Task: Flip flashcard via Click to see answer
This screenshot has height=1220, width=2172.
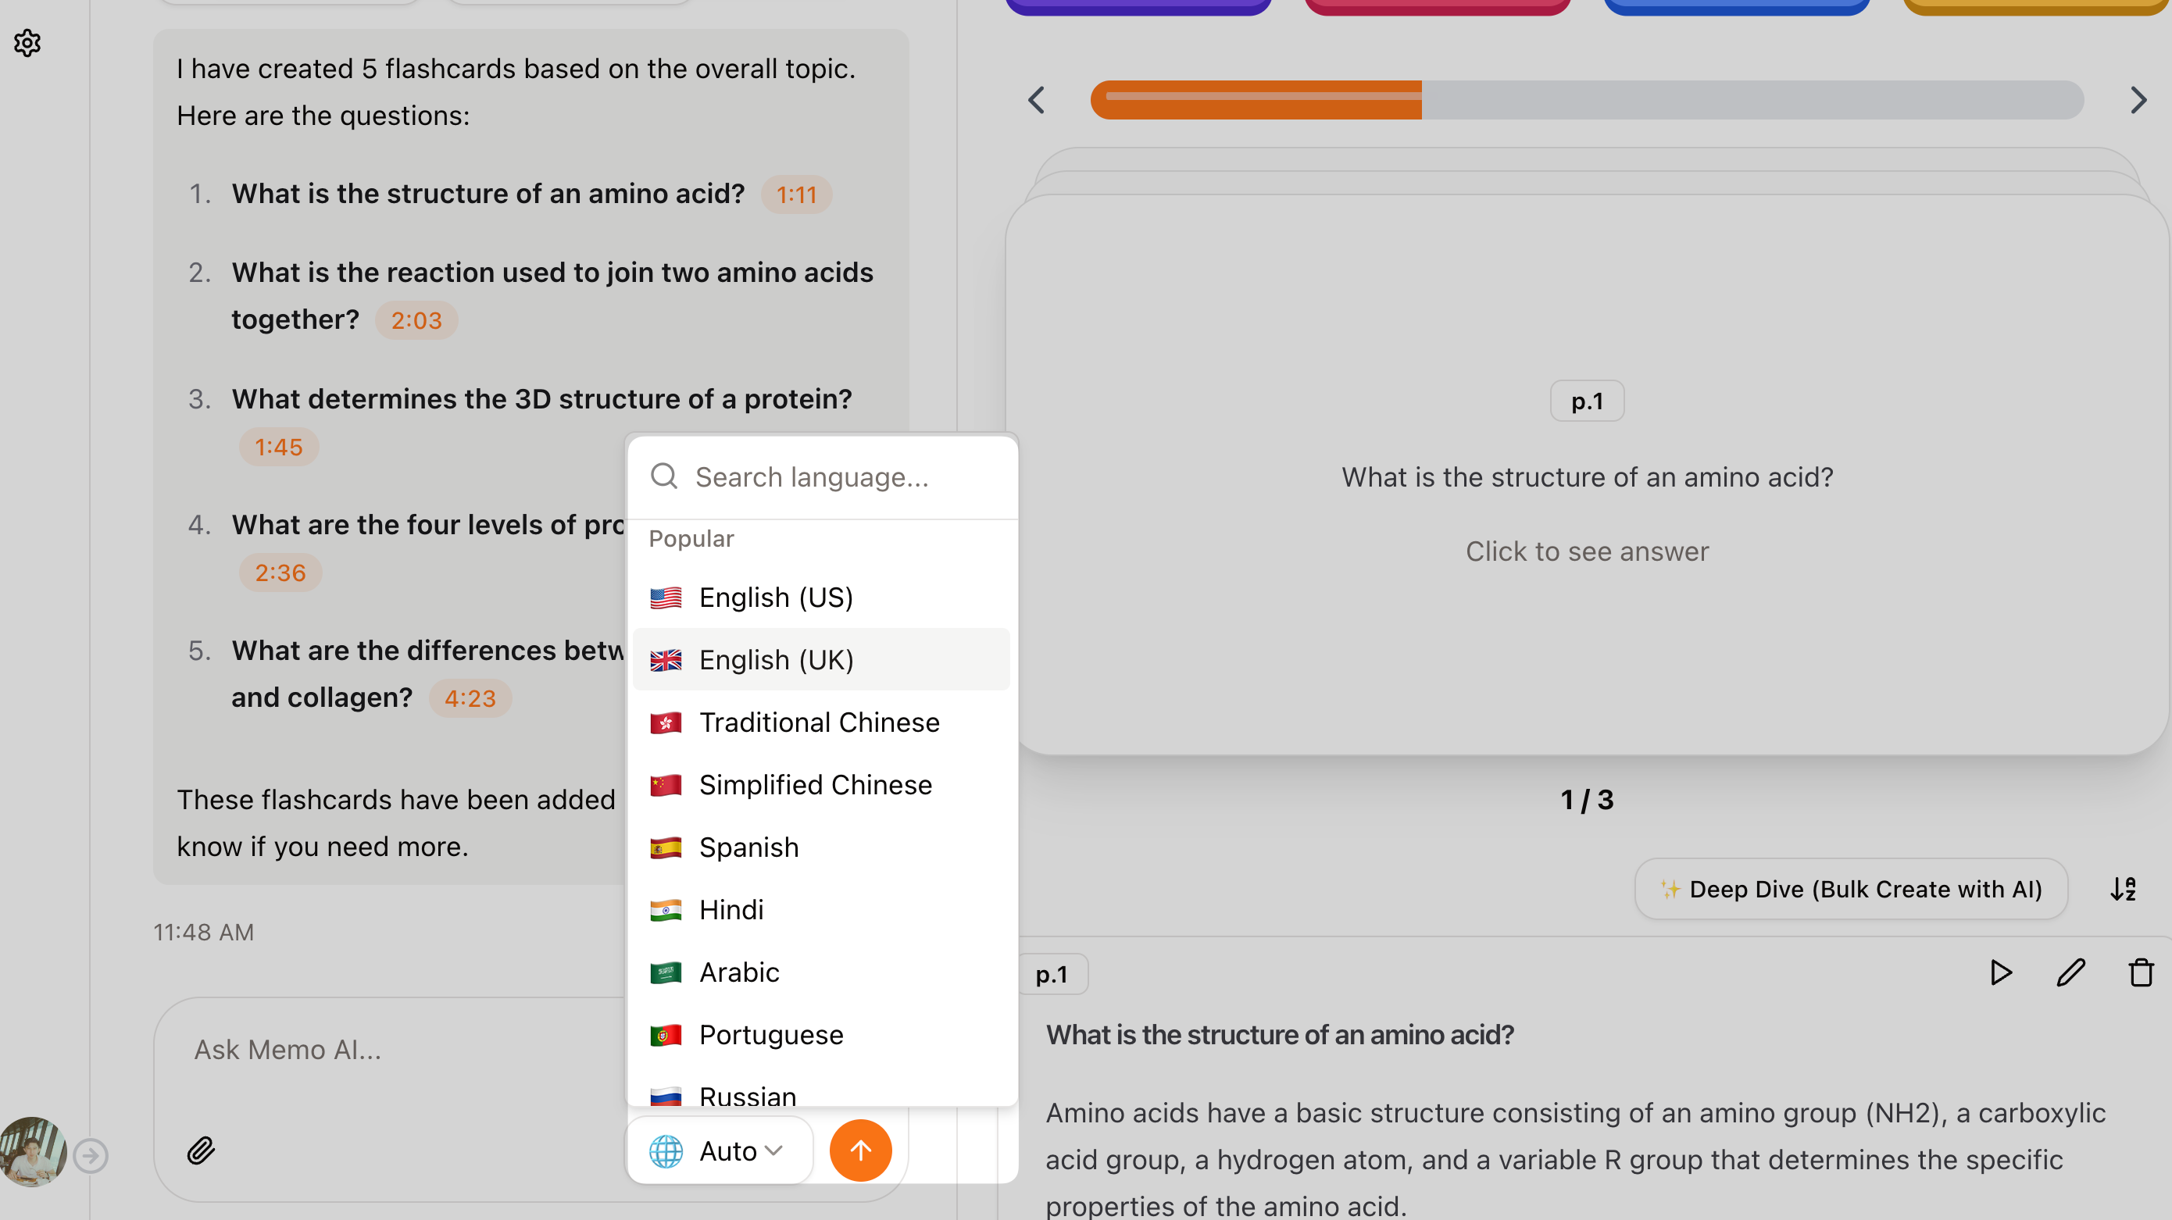Action: pos(1587,551)
